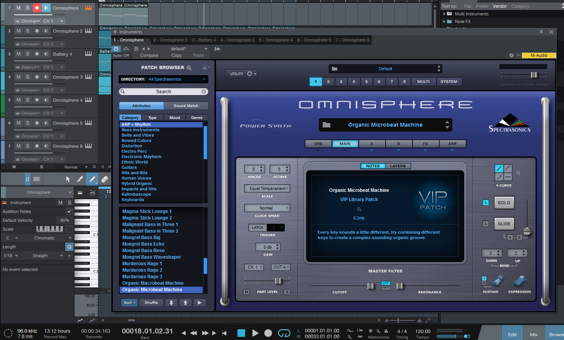This screenshot has height=340, width=564.
Task: Click the MULTI button
Action: pyautogui.click(x=424, y=82)
